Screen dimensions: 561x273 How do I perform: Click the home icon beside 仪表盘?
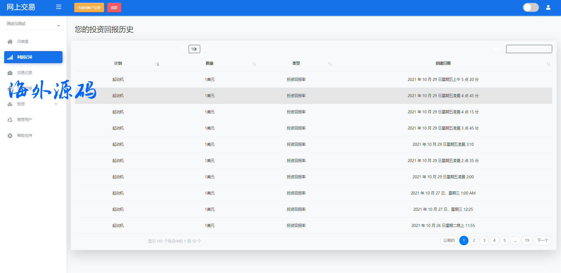(10, 42)
